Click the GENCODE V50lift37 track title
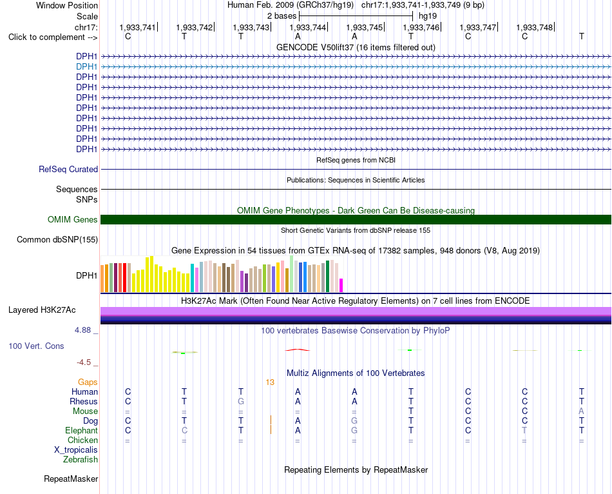This screenshot has width=612, height=494. point(356,47)
